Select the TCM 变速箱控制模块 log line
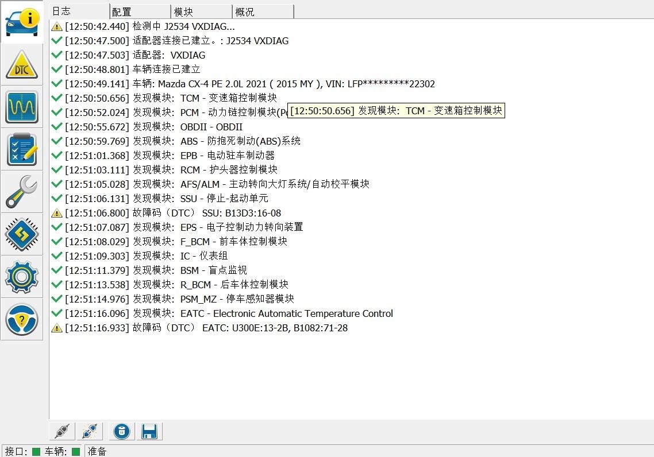 [x=164, y=98]
